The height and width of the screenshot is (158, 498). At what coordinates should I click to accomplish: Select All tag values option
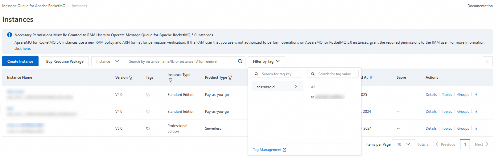313,87
